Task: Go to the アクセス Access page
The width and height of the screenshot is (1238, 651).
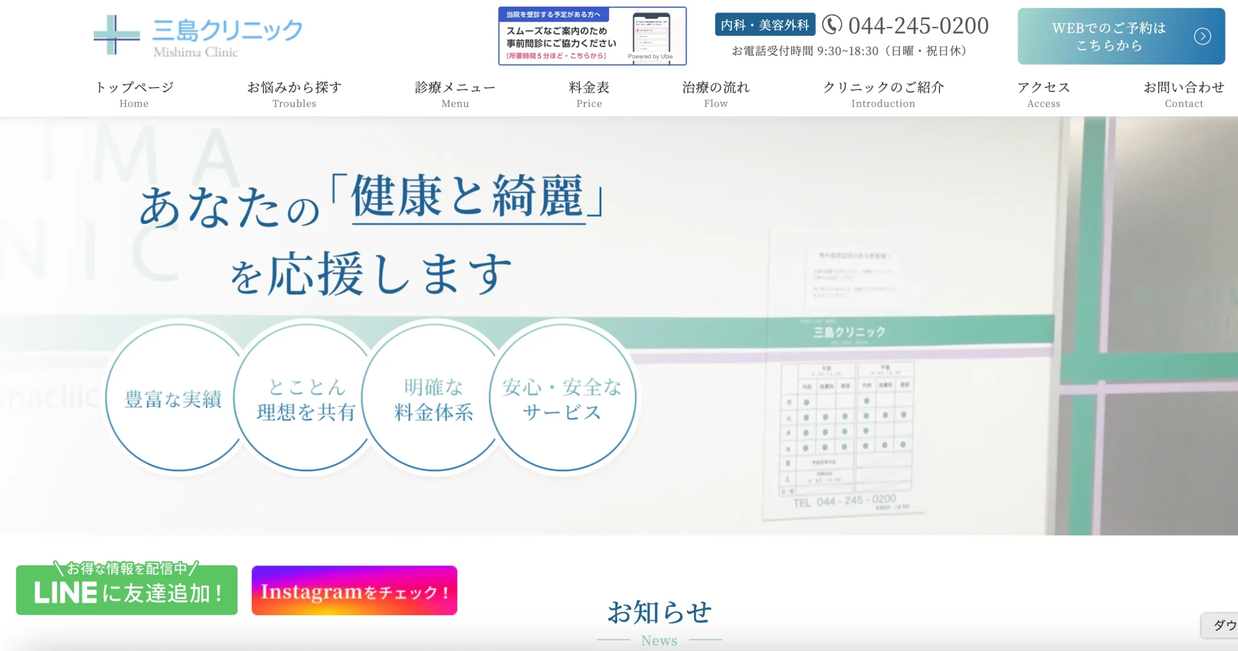Action: (1044, 94)
